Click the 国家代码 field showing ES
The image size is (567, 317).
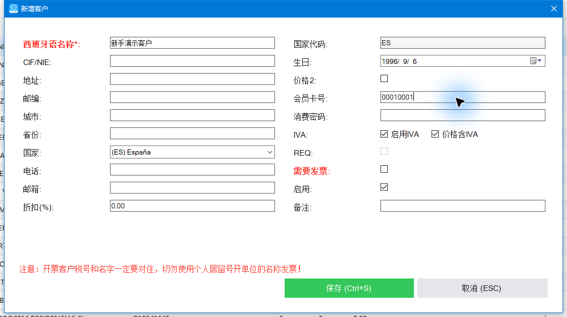pyautogui.click(x=463, y=43)
